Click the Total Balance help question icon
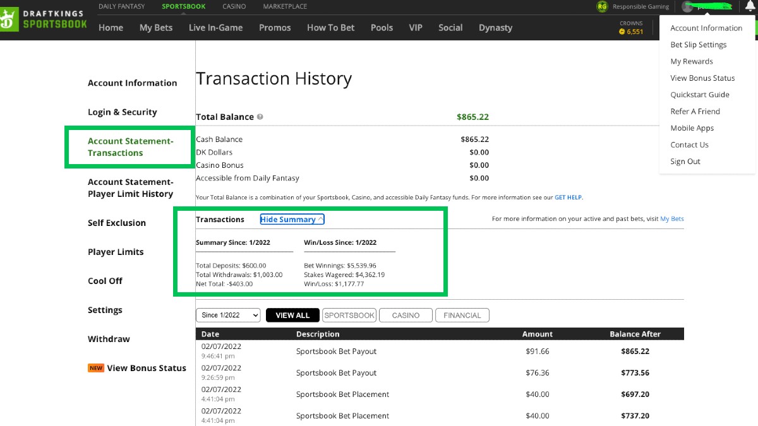 260,117
